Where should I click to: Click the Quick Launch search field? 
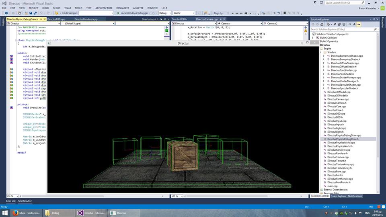(x=345, y=3)
